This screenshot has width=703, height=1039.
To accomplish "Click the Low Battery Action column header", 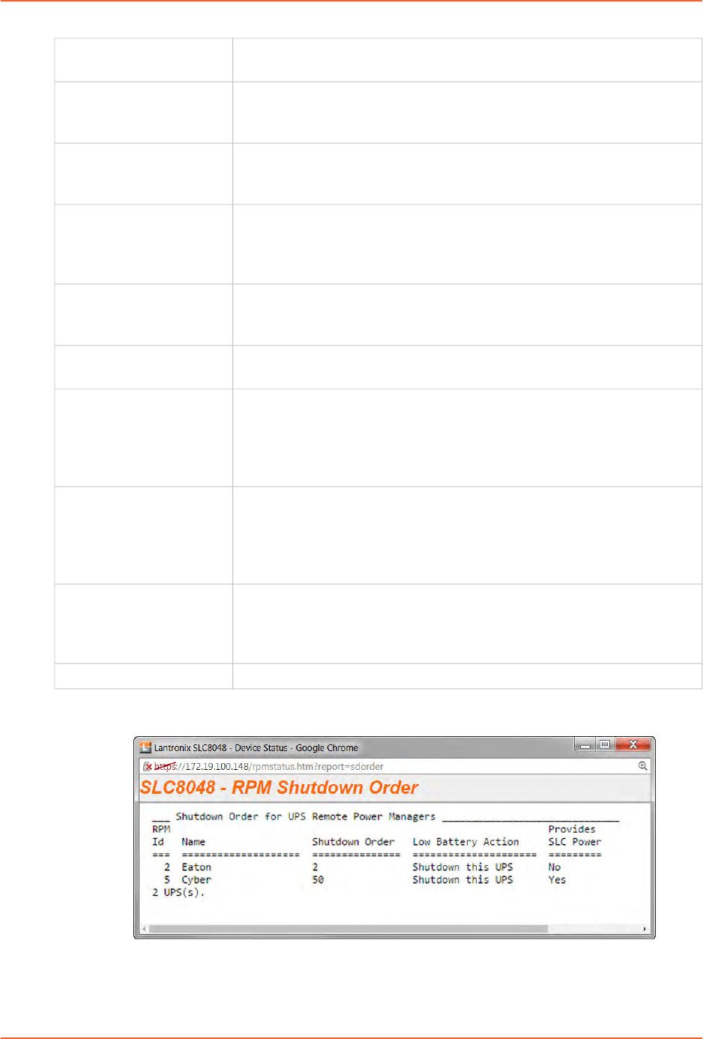I will tap(465, 842).
